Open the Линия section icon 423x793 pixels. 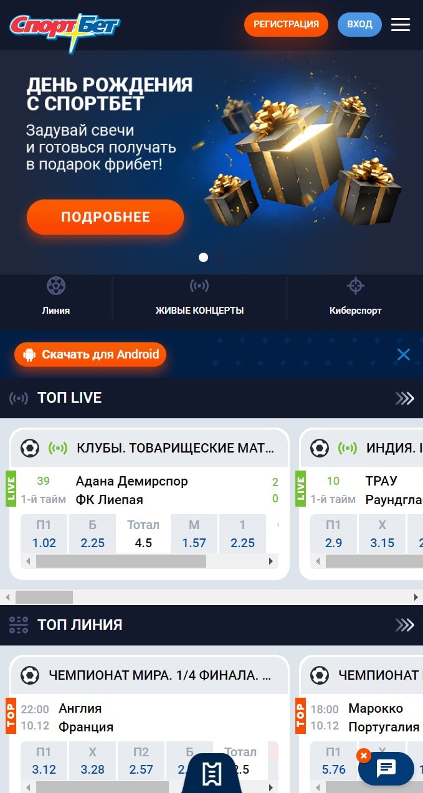click(x=56, y=286)
